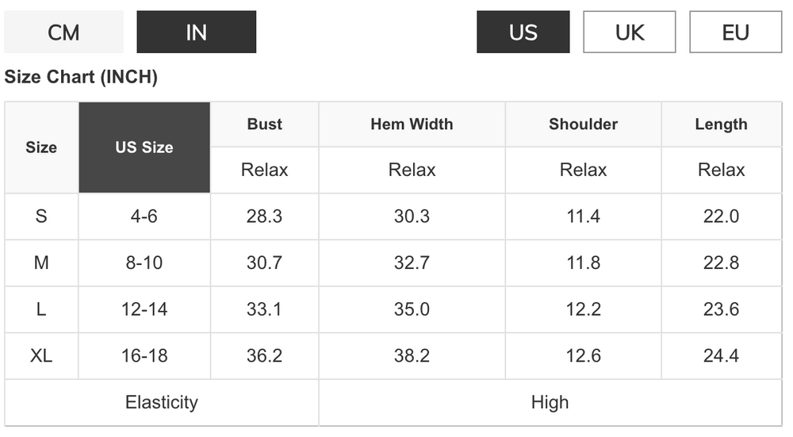Click the Length column header
The width and height of the screenshot is (793, 437).
pos(721,125)
